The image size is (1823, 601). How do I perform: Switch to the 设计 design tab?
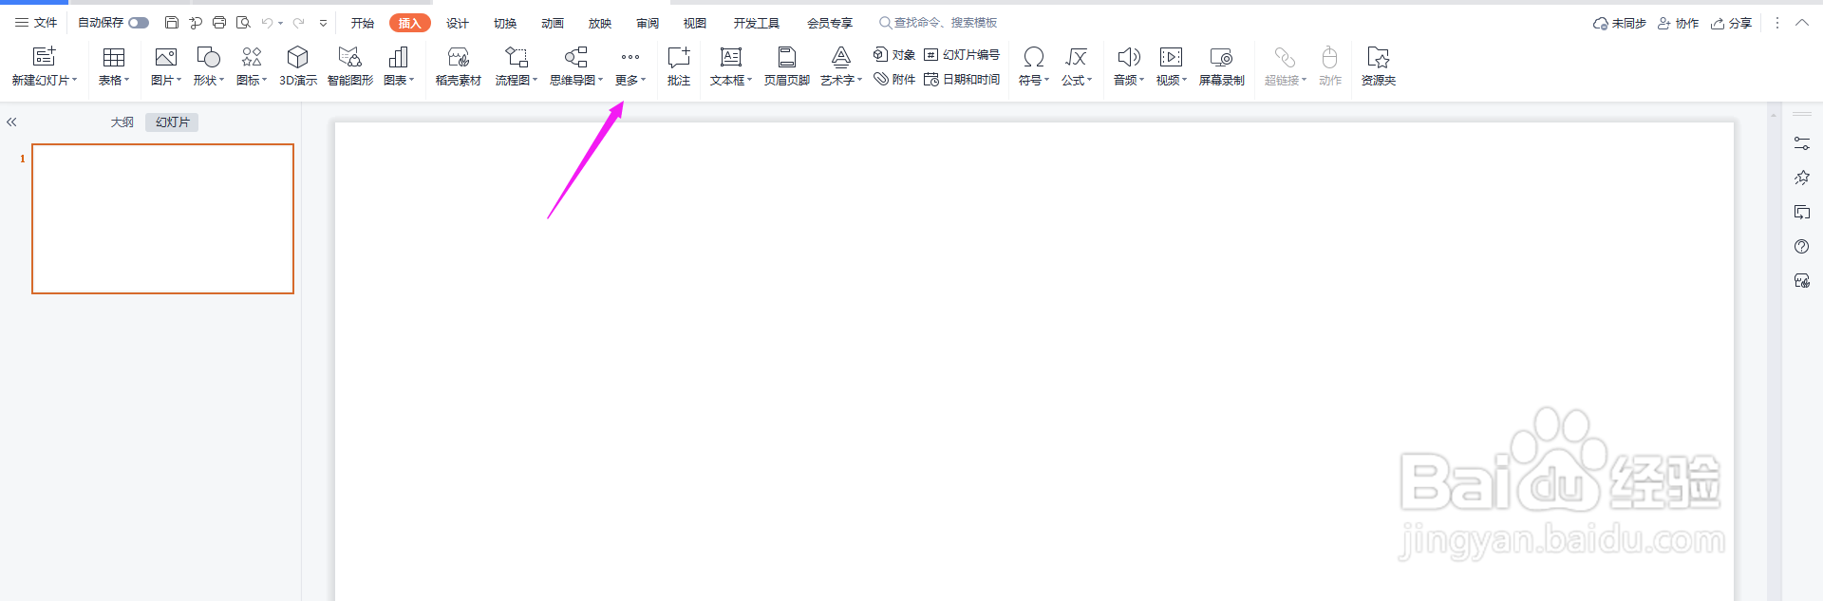tap(458, 23)
